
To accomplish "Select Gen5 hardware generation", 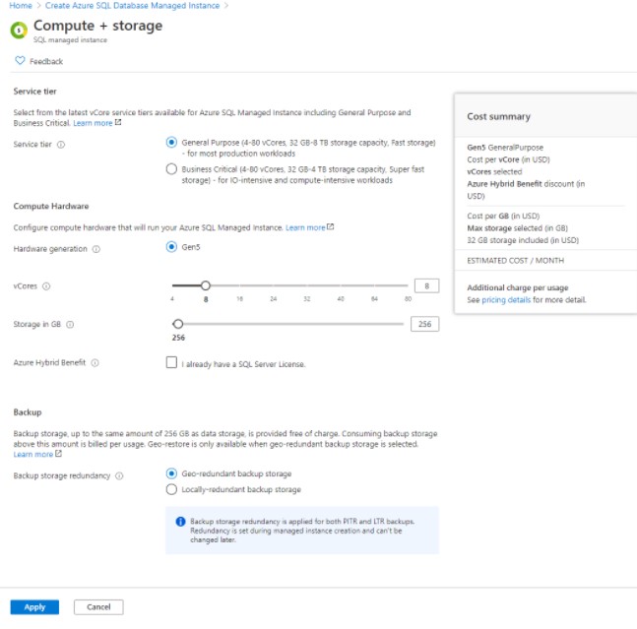I will point(171,247).
